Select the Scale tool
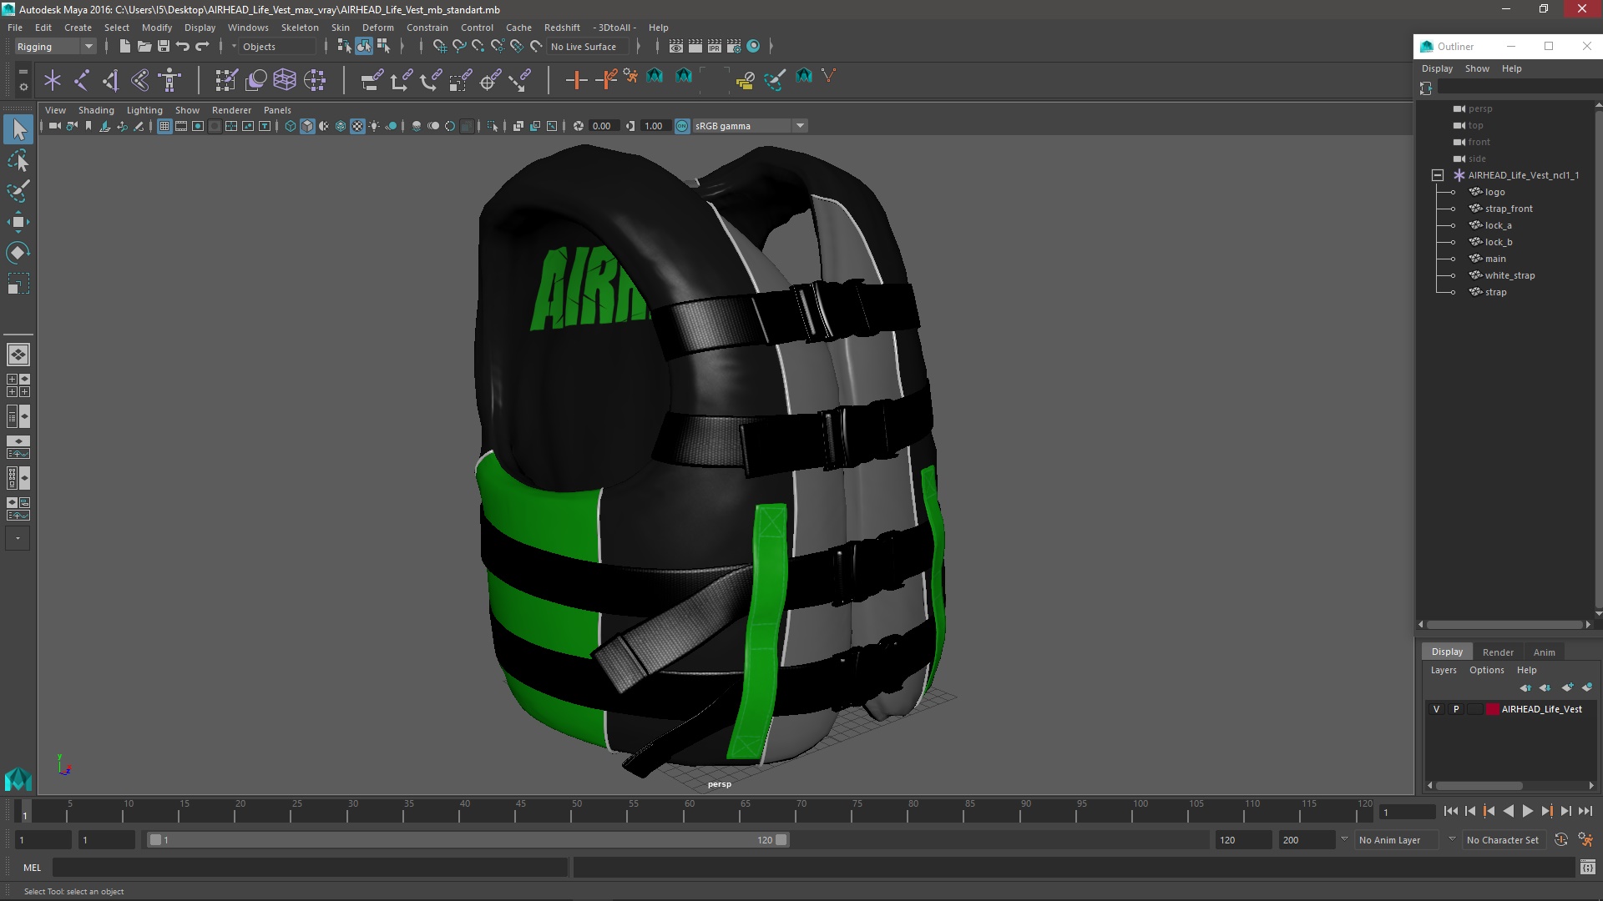Viewport: 1603px width, 901px height. pyautogui.click(x=18, y=284)
